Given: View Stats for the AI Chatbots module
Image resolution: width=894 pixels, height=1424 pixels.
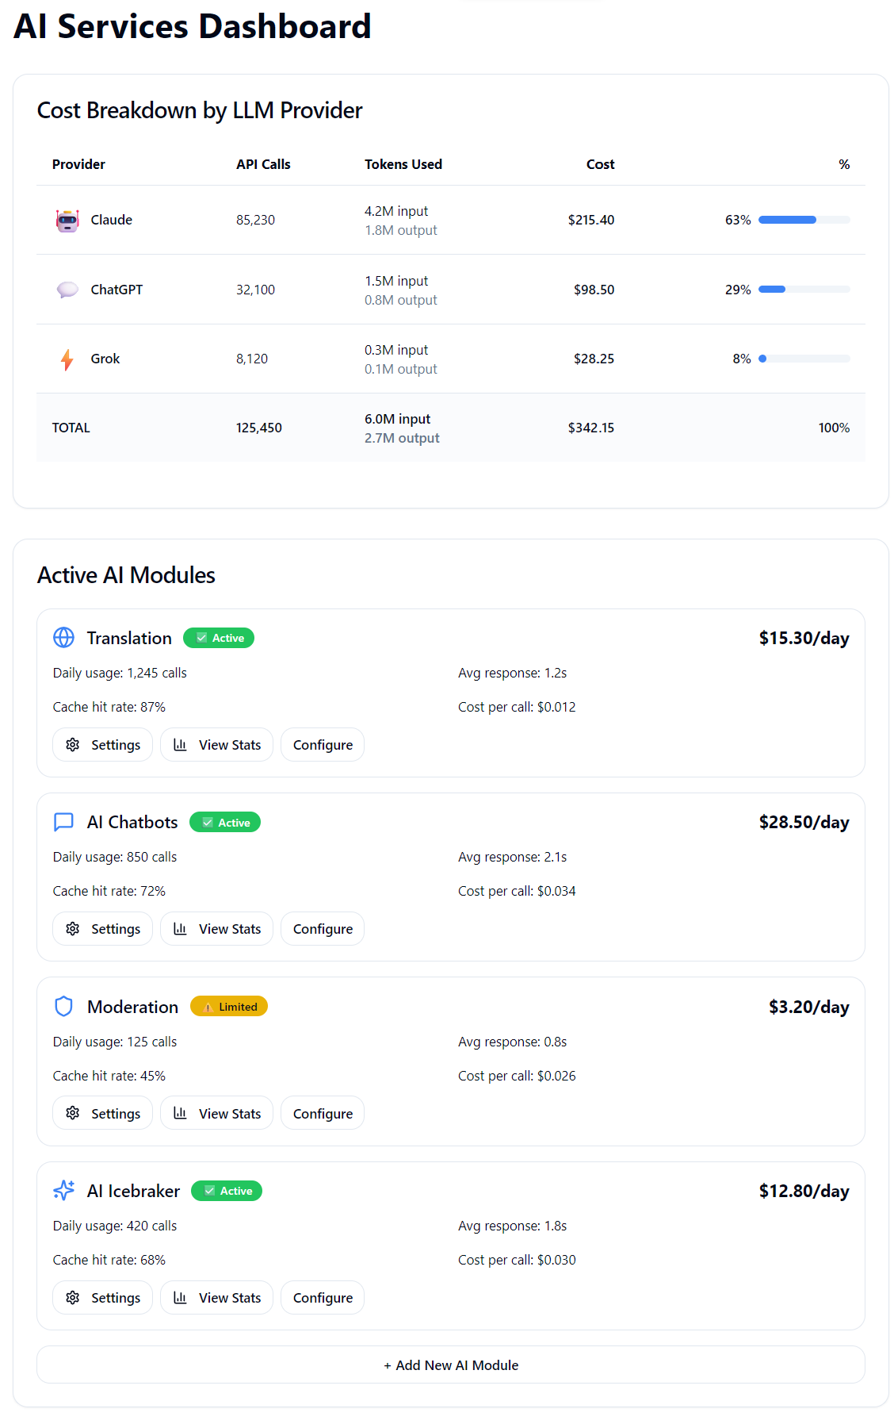Looking at the screenshot, I should tap(216, 929).
